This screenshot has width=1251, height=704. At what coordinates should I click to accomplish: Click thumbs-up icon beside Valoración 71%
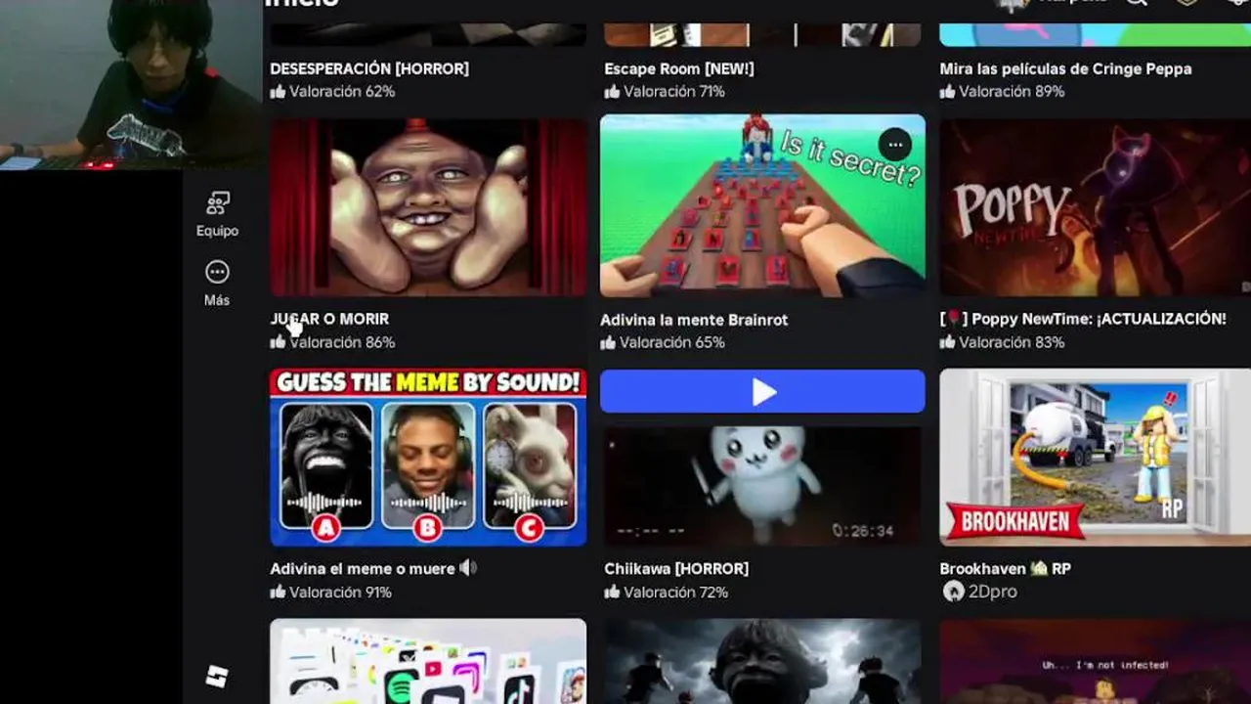(x=612, y=90)
